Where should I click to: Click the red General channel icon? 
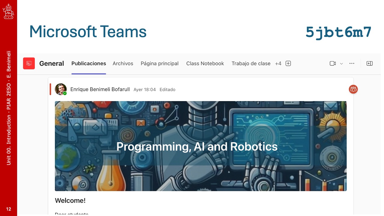pos(29,63)
